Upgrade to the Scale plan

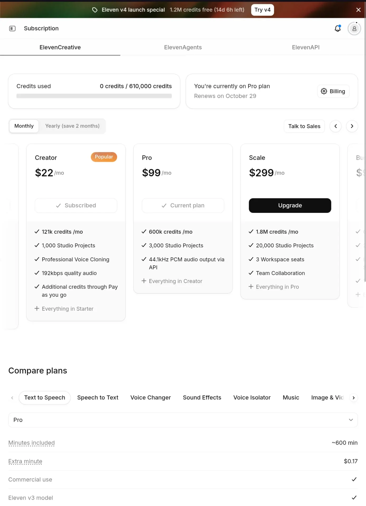click(x=290, y=206)
